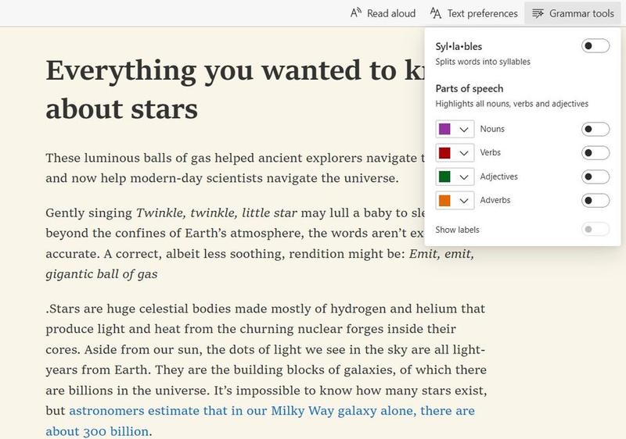Expand the Adjectives color dropdown
This screenshot has width=626, height=439.
[465, 177]
